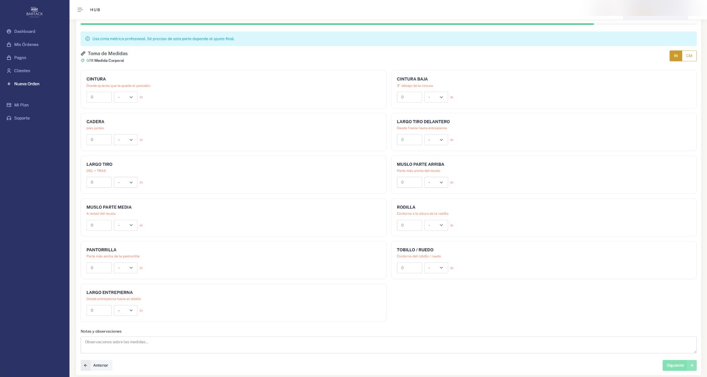Click the Dashboard gauge icon
The image size is (707, 377).
9,31
